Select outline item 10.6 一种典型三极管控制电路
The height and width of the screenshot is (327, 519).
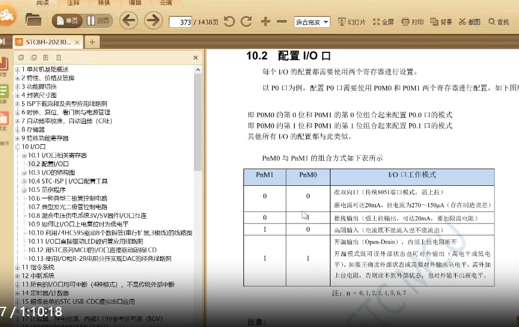tap(67, 198)
